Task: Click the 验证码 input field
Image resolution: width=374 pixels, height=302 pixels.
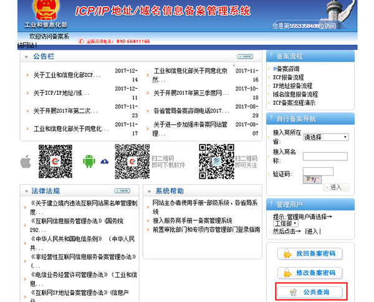Action: (x=318, y=172)
